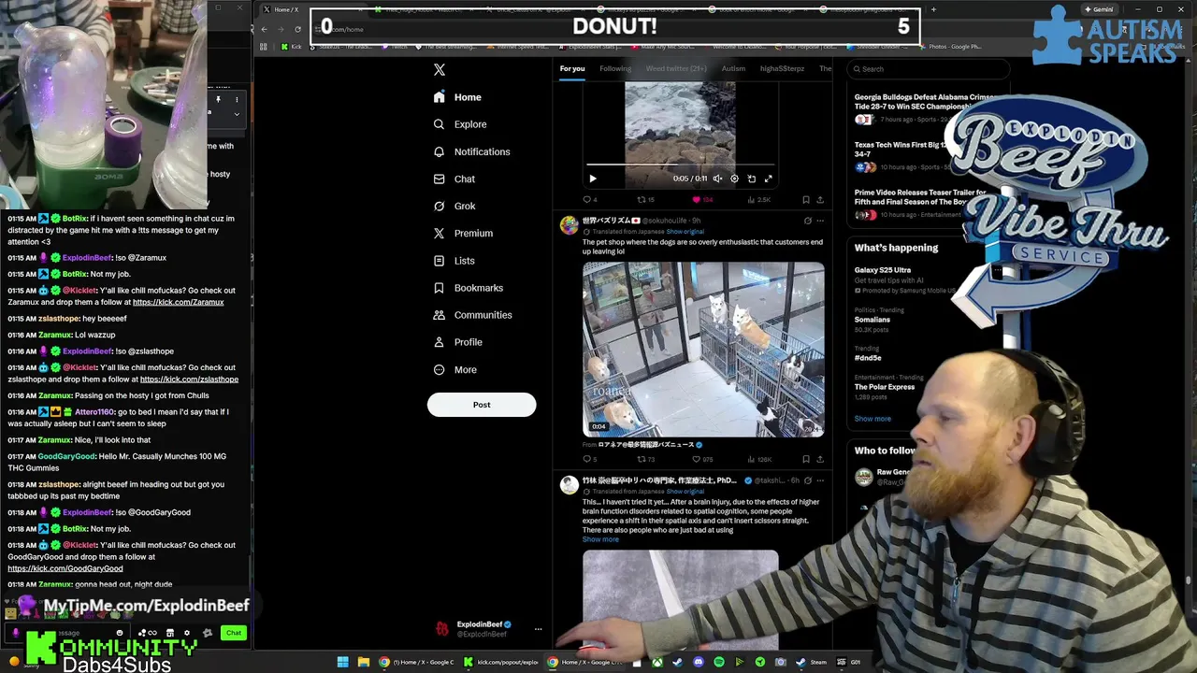View analytics showing 2.5K views
The width and height of the screenshot is (1197, 673).
pyautogui.click(x=758, y=199)
